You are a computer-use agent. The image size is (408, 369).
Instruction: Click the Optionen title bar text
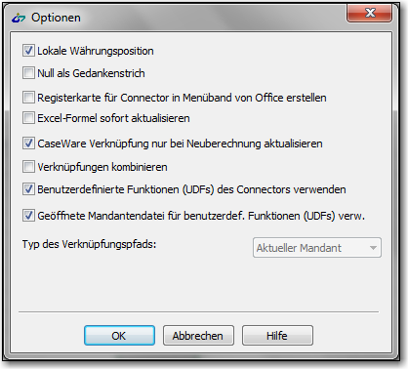(56, 18)
